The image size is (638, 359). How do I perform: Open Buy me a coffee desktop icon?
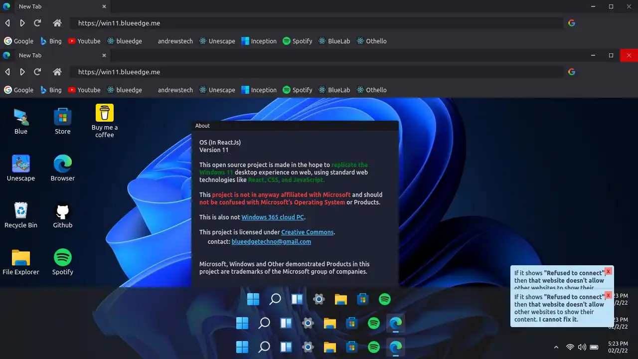click(x=105, y=121)
